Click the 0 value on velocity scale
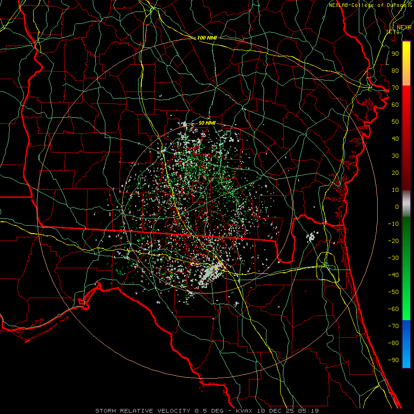The height and width of the screenshot is (414, 414). [x=397, y=207]
